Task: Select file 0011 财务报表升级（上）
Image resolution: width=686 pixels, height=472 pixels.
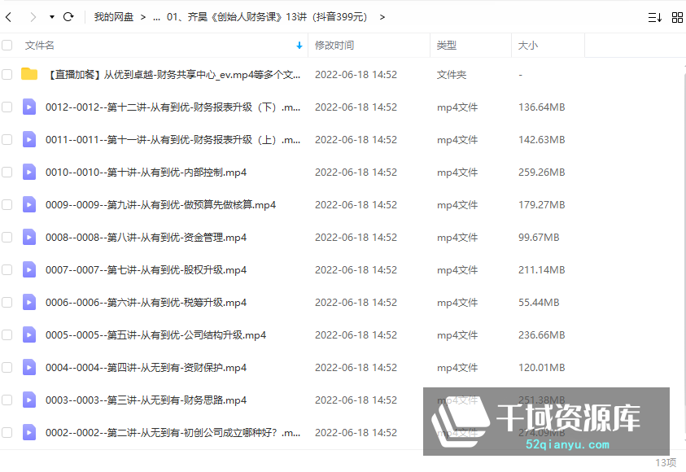Action: (173, 139)
